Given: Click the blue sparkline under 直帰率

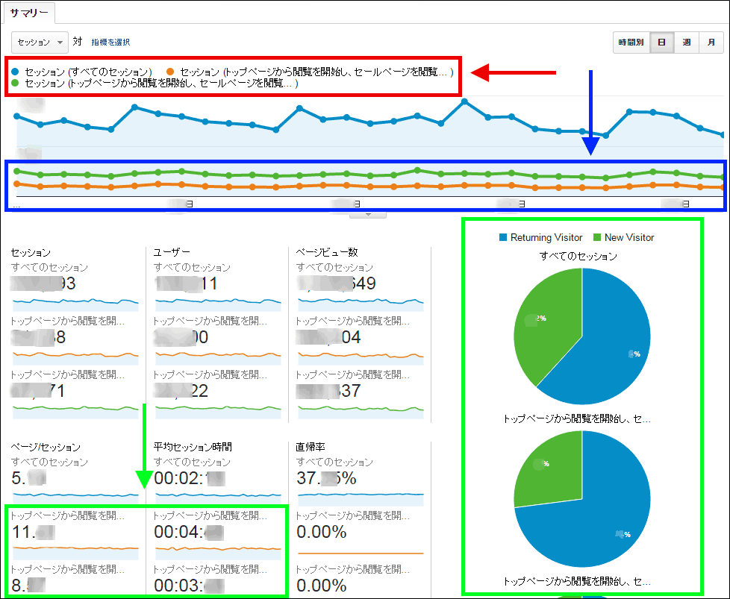Looking at the screenshot, I should pyautogui.click(x=361, y=499).
